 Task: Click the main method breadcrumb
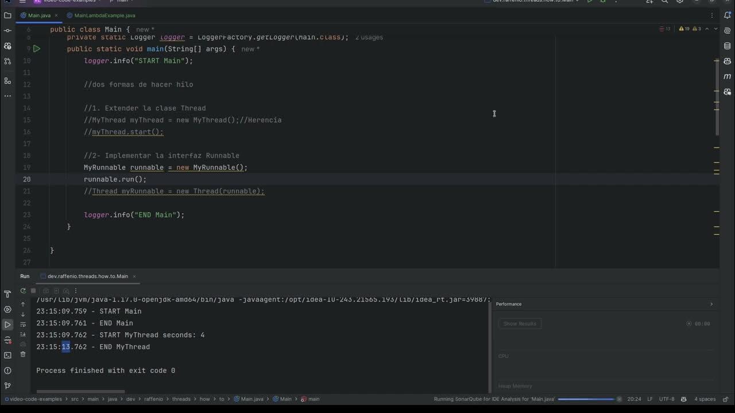click(311, 399)
